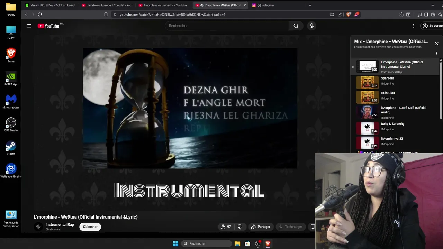Bookmark this page in address bar
Viewport: 443px width, 249px height.
pos(106,15)
